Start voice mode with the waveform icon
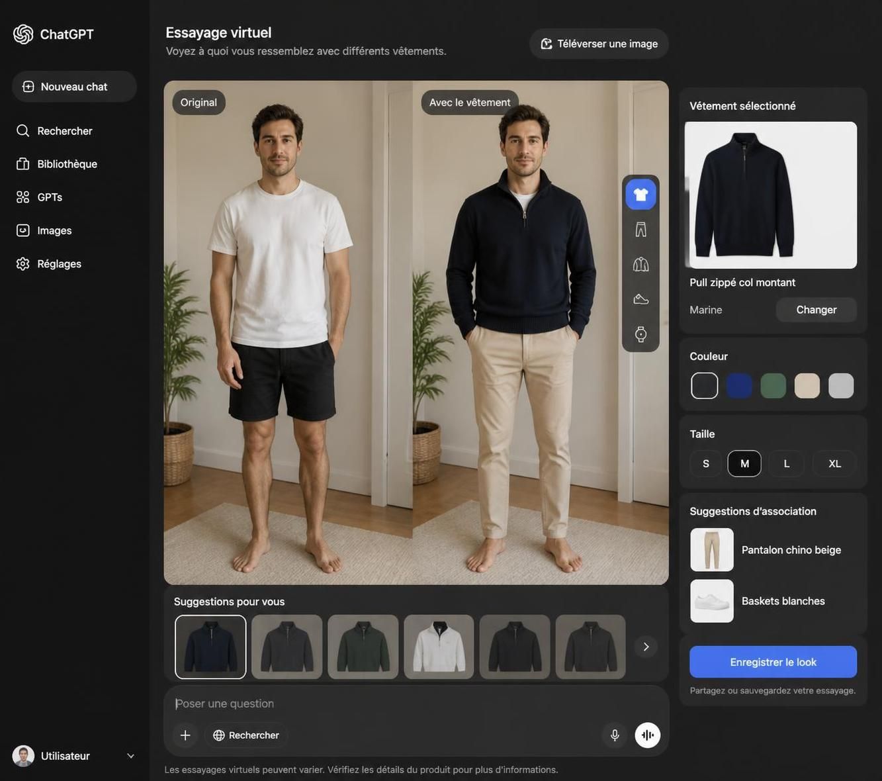The height and width of the screenshot is (781, 882). tap(648, 735)
